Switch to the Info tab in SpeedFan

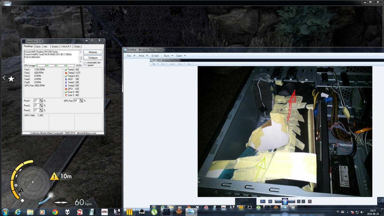[x=45, y=47]
